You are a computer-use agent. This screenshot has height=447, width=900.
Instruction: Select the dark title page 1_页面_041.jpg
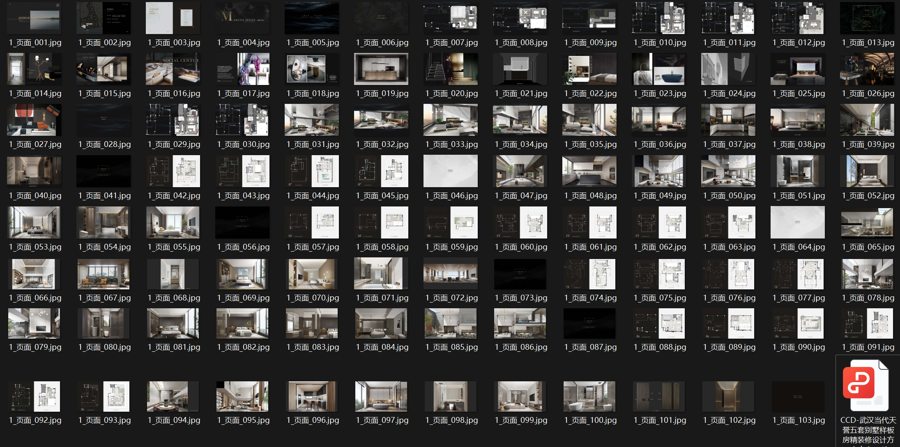[104, 171]
